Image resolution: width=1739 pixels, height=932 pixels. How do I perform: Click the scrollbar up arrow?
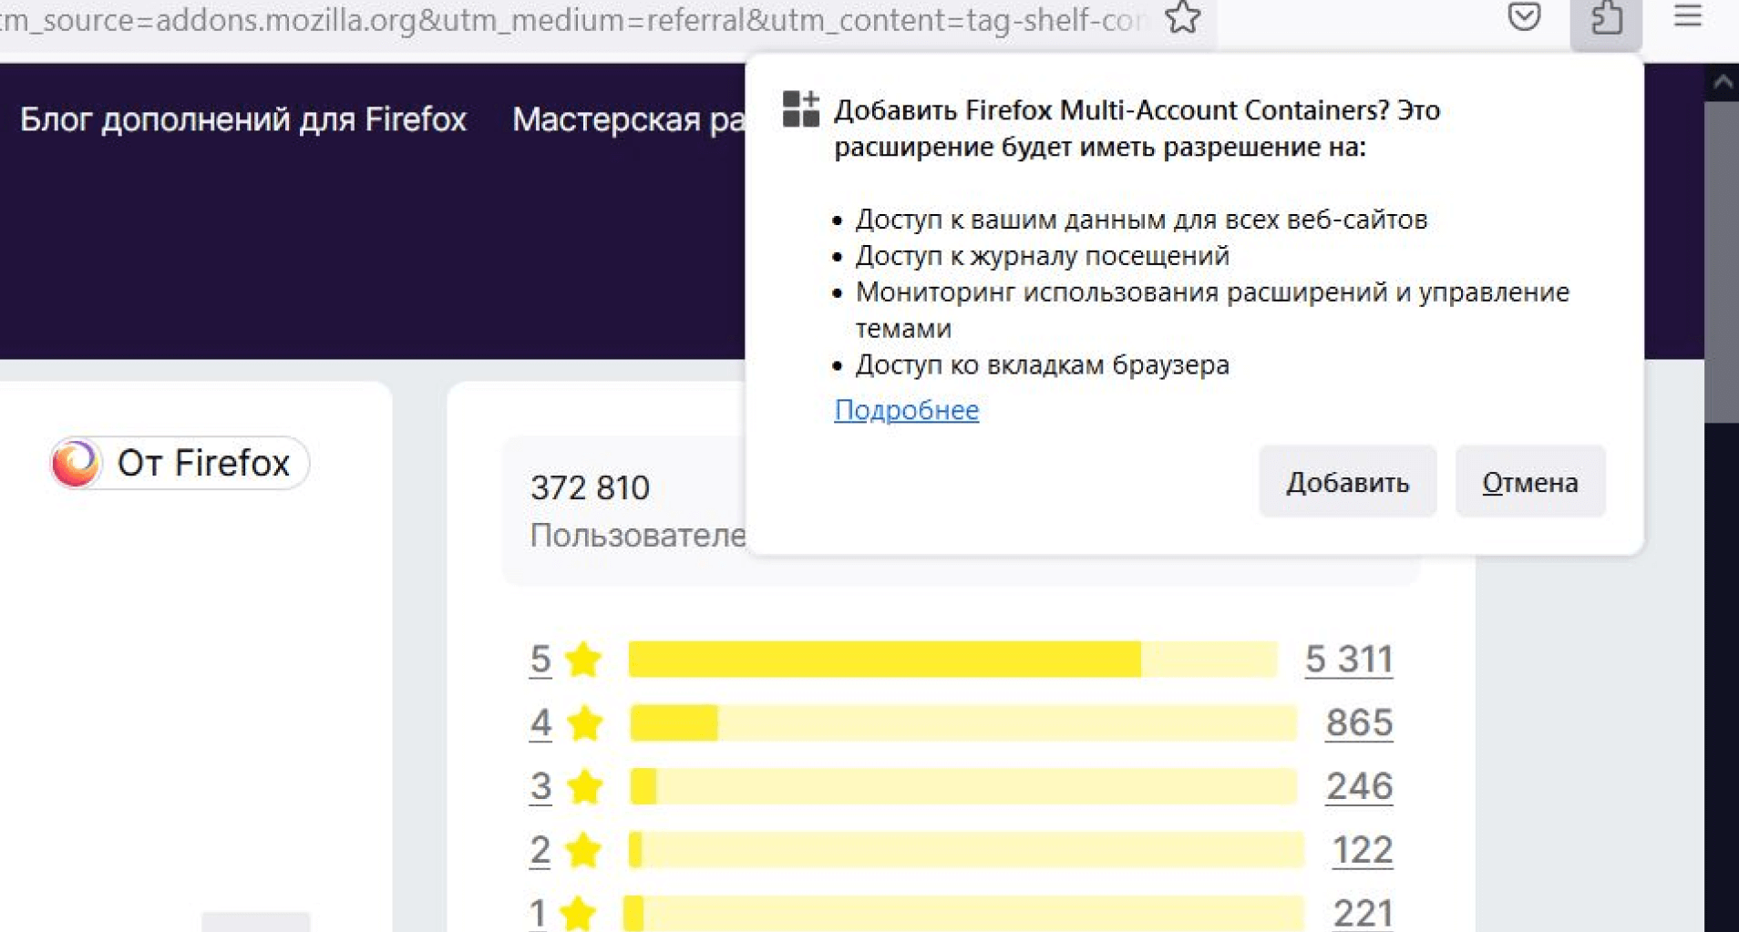tap(1722, 82)
